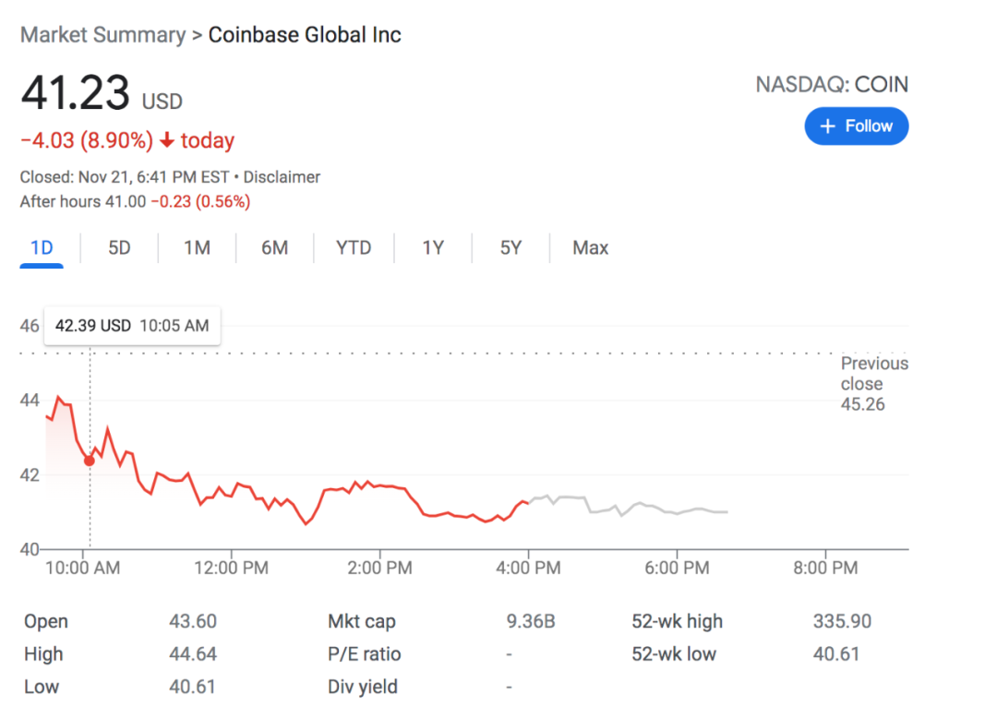Image resolution: width=997 pixels, height=707 pixels.
Task: Select the Max range tab
Action: (590, 247)
